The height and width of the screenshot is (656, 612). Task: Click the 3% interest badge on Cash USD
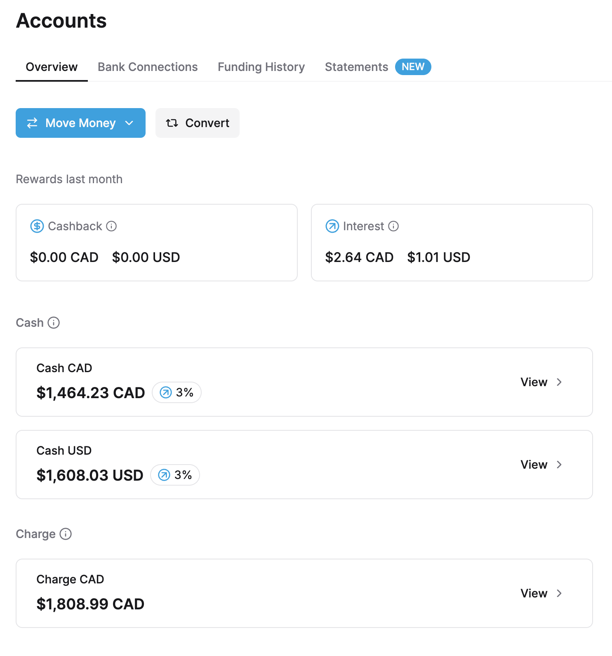click(x=175, y=475)
